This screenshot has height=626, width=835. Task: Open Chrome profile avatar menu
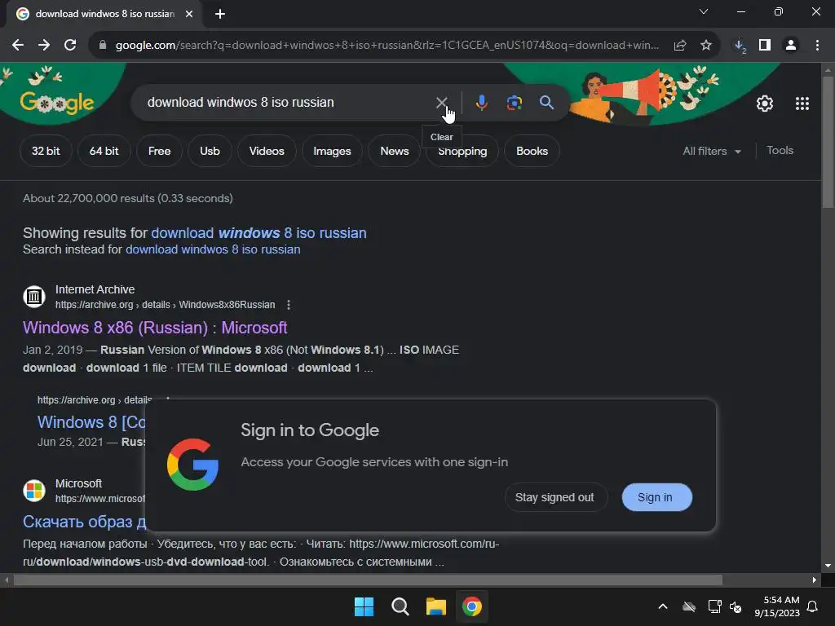point(791,46)
